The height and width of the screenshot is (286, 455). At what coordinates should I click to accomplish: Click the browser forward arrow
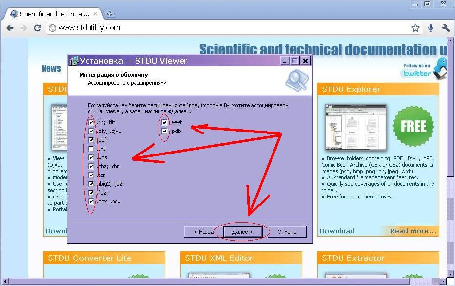[x=23, y=28]
